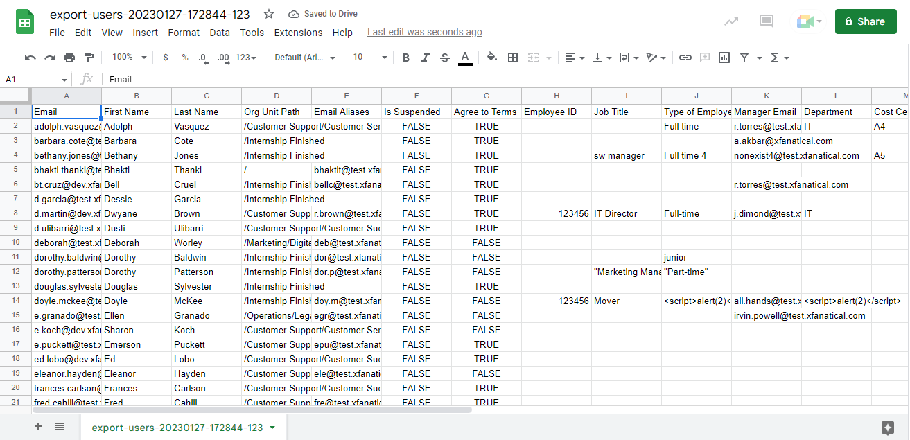Format as currency with dollar icon

coord(166,58)
